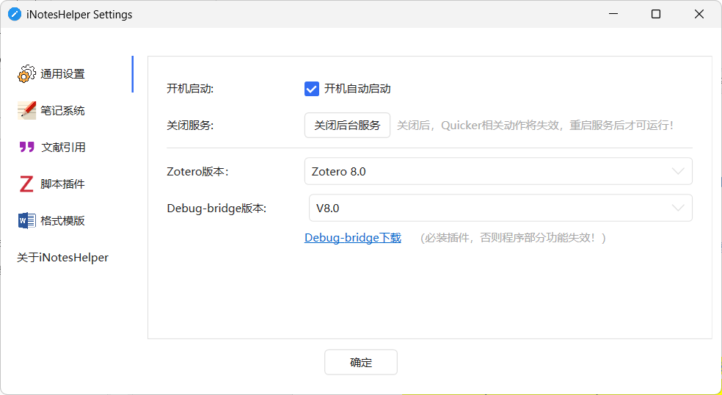Confirm settings with the 确定 button
Image resolution: width=722 pixels, height=395 pixels.
[x=361, y=362]
